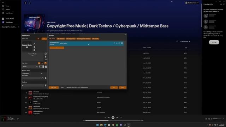Expand the bind state dropdown
Viewport: 226px width, 127px height.
[x=33, y=78]
